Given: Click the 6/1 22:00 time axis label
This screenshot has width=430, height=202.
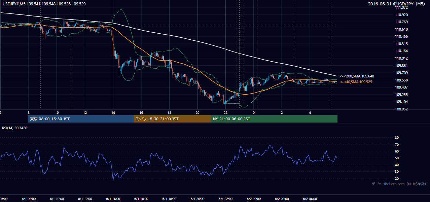Looking at the screenshot, I should [225, 199].
